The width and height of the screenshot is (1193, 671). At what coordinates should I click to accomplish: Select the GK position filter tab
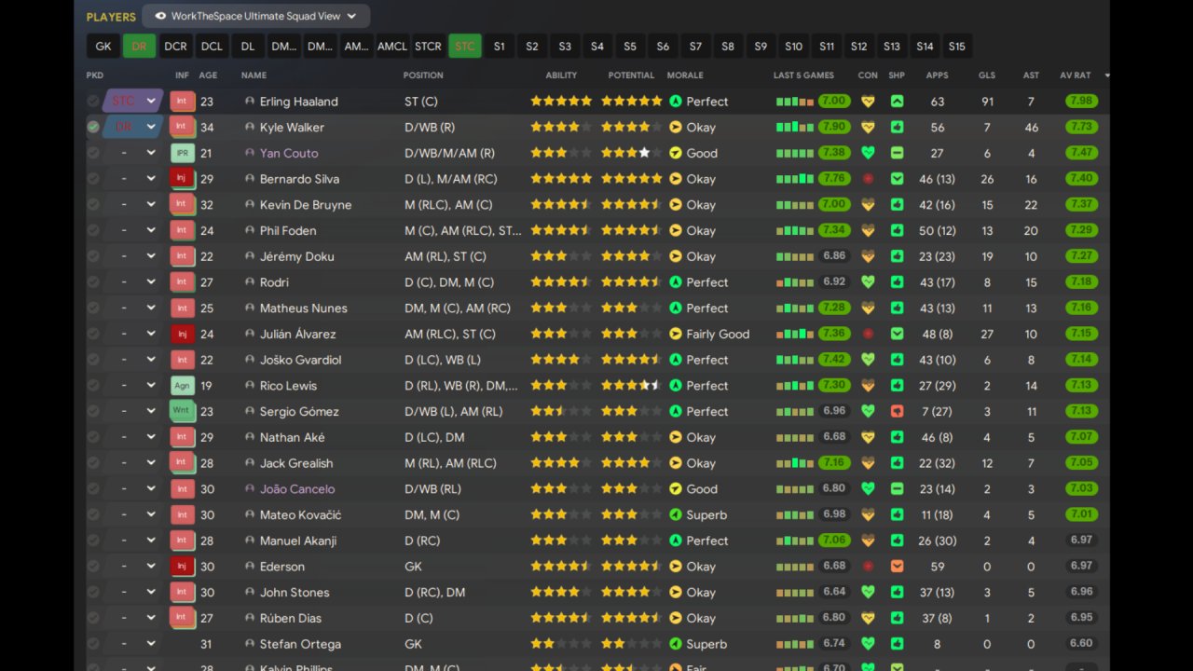coord(103,47)
